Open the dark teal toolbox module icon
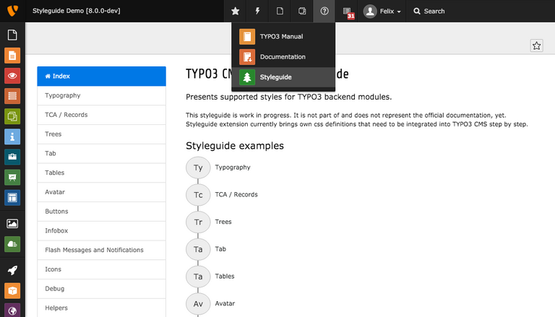The width and height of the screenshot is (555, 317). [x=12, y=157]
